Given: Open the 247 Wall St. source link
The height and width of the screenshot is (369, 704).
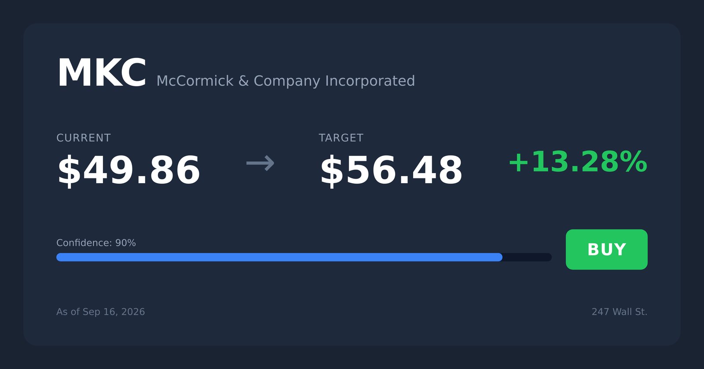Looking at the screenshot, I should (x=619, y=312).
